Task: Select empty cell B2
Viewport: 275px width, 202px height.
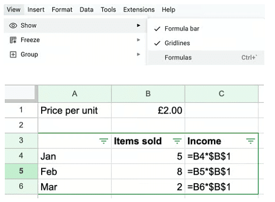Action: click(148, 125)
